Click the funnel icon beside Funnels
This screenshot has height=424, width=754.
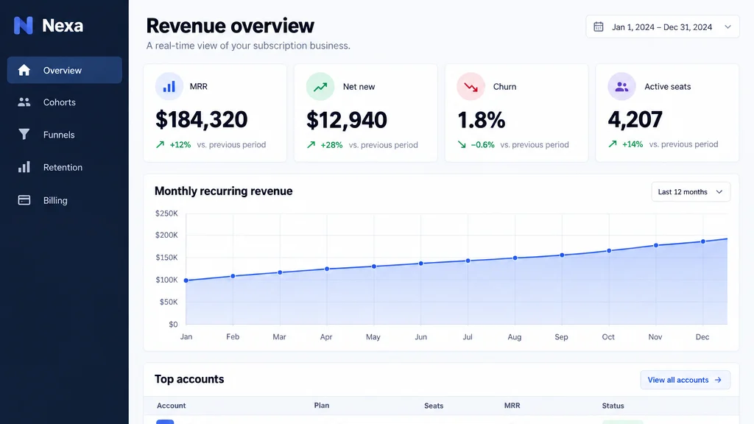(24, 135)
